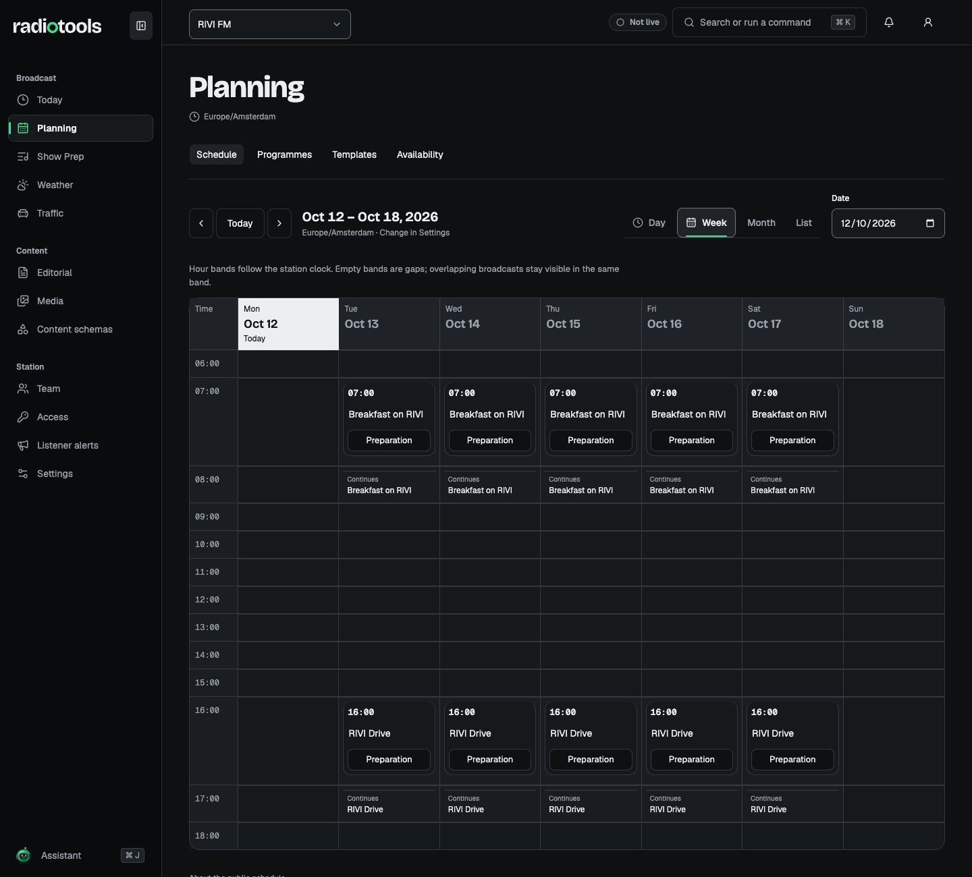
Task: Select the Mon Oct 12 column header
Action: (x=288, y=324)
